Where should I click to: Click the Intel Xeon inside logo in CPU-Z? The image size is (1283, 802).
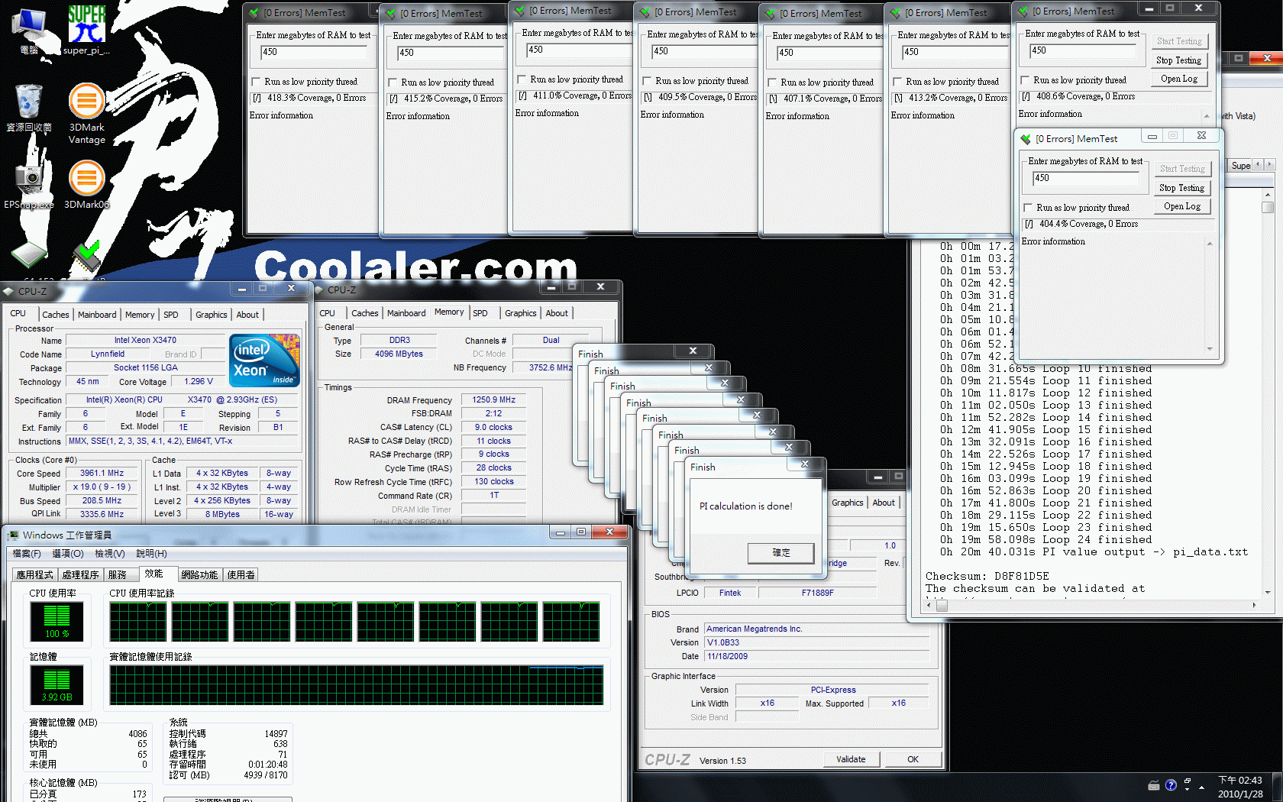coord(265,361)
